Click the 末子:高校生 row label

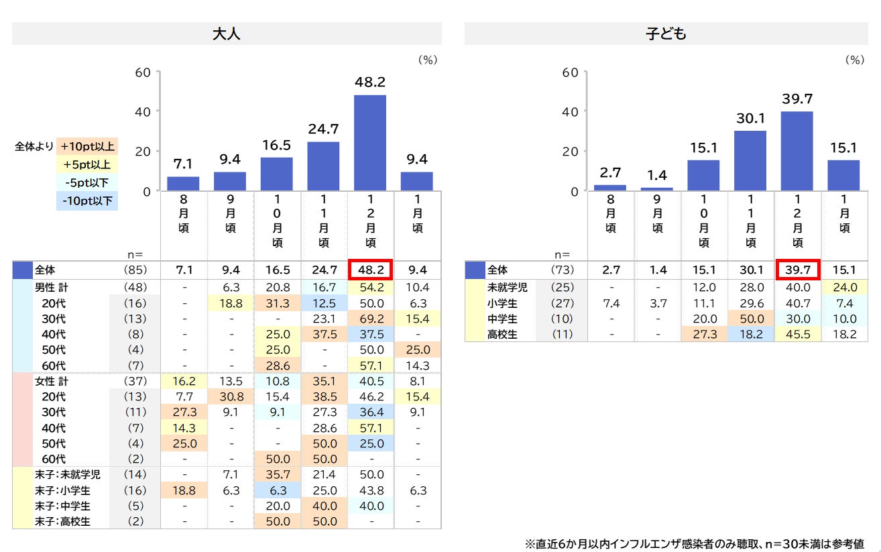pyautogui.click(x=63, y=521)
